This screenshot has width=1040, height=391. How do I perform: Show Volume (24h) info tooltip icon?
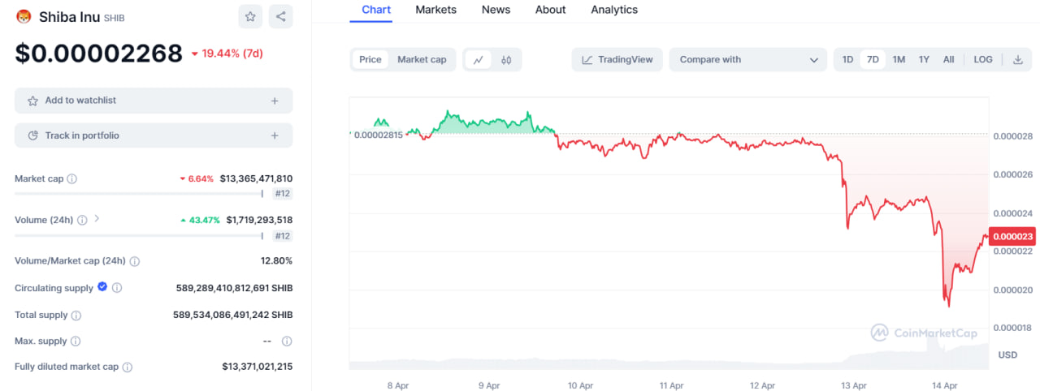82,220
